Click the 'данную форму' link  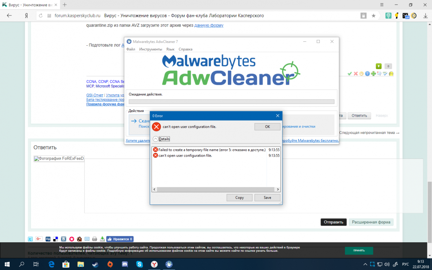pyautogui.click(x=209, y=25)
